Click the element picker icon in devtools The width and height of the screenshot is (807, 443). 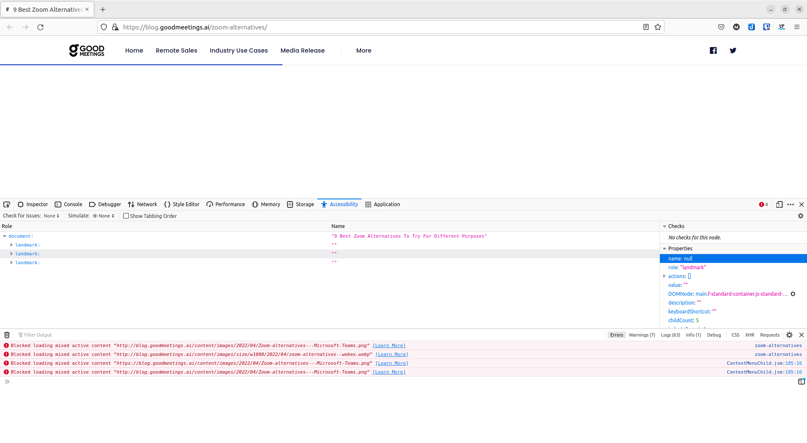7,204
